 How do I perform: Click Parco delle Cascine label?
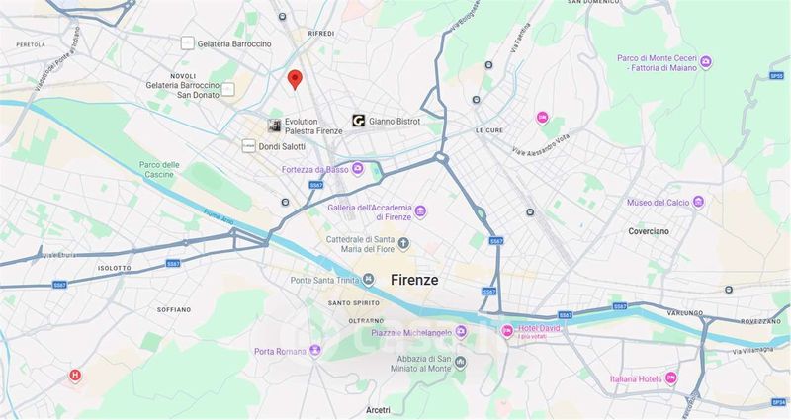click(159, 169)
